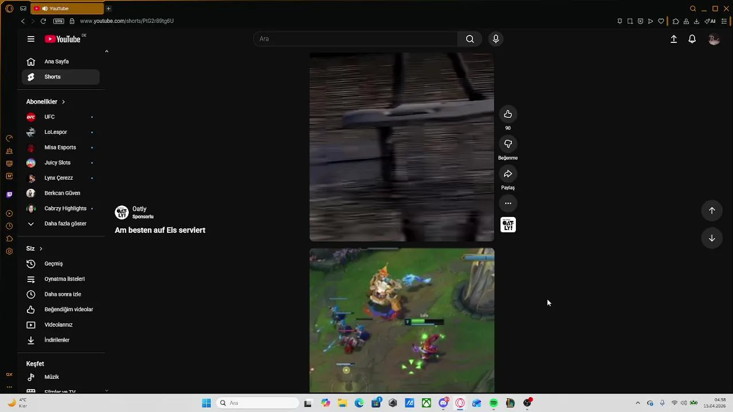Open Windows Start menu
The height and width of the screenshot is (412, 733).
[207, 403]
